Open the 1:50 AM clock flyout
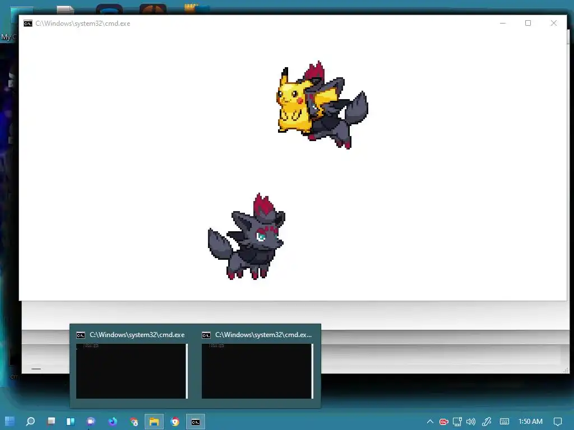The image size is (574, 430). (x=530, y=422)
